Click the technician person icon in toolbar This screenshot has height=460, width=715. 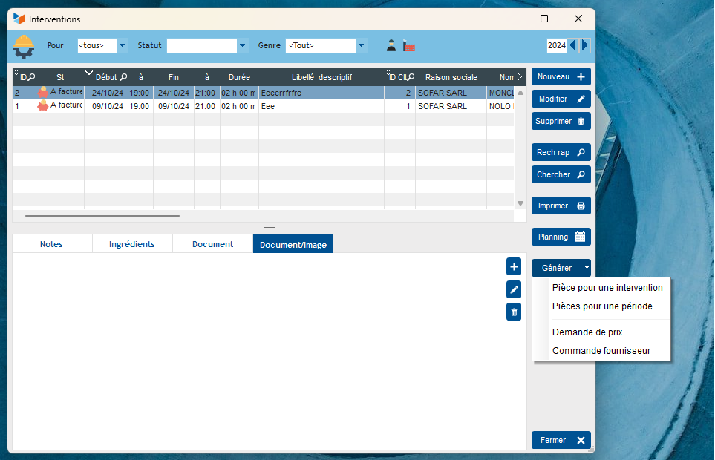tap(391, 45)
